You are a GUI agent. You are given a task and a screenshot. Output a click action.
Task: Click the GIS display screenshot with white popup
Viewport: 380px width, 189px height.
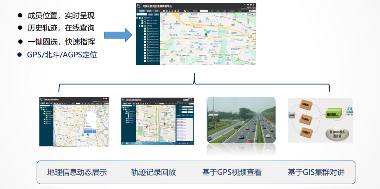coord(74,122)
